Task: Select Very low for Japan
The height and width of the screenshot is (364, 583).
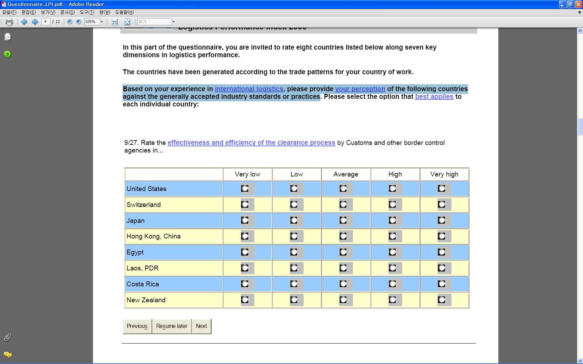Action: point(245,220)
